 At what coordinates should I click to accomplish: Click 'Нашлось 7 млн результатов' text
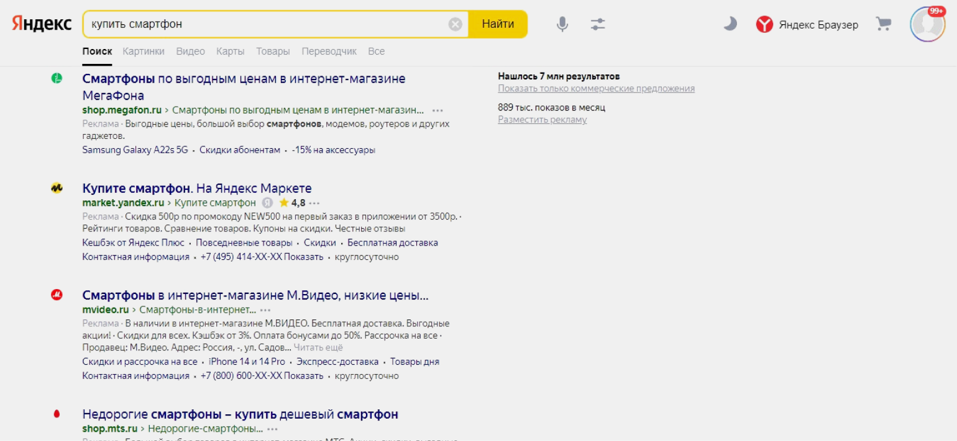click(559, 76)
